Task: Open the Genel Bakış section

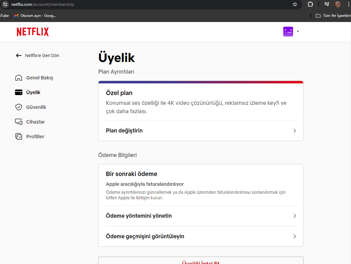Action: tap(40, 78)
